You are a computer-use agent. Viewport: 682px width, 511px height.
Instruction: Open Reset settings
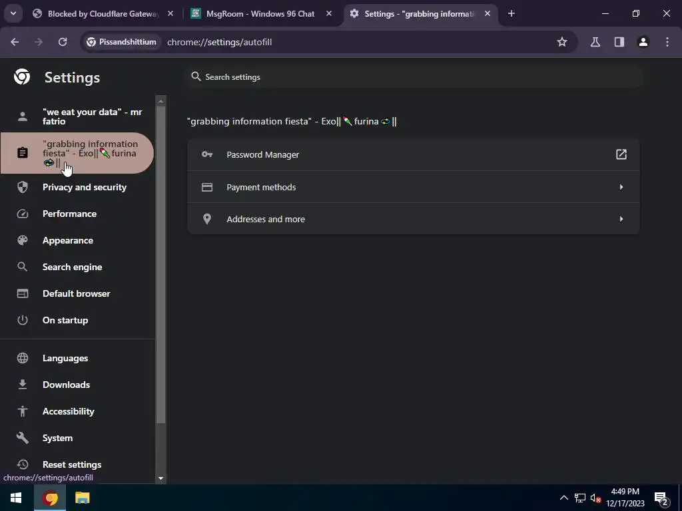pos(77,464)
